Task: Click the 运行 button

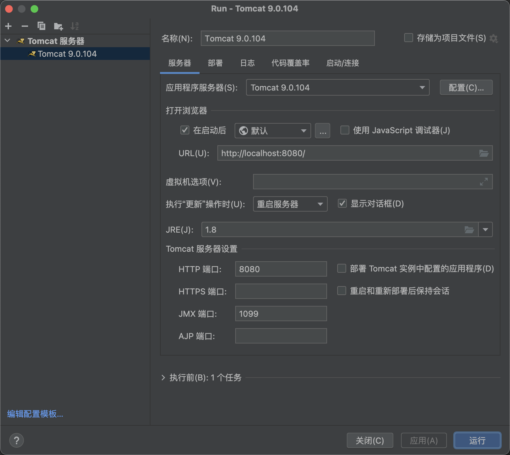Action: (x=477, y=440)
